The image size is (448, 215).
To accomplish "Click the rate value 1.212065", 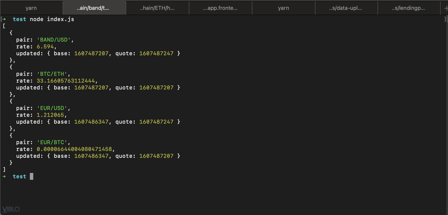I will click(50, 115).
